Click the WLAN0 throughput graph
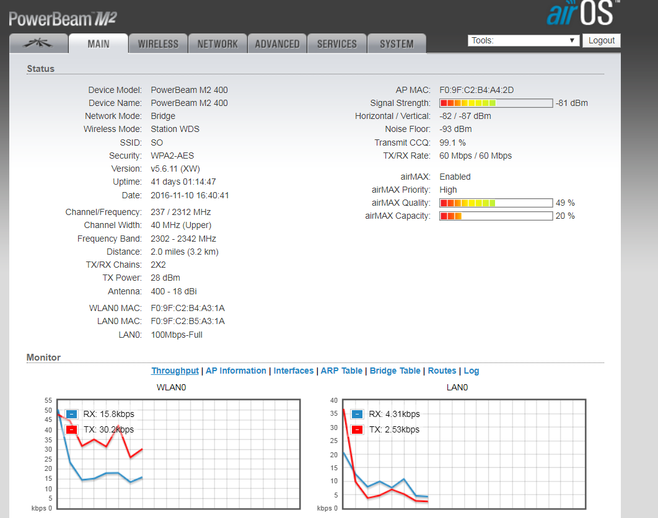The image size is (658, 518). (179, 454)
